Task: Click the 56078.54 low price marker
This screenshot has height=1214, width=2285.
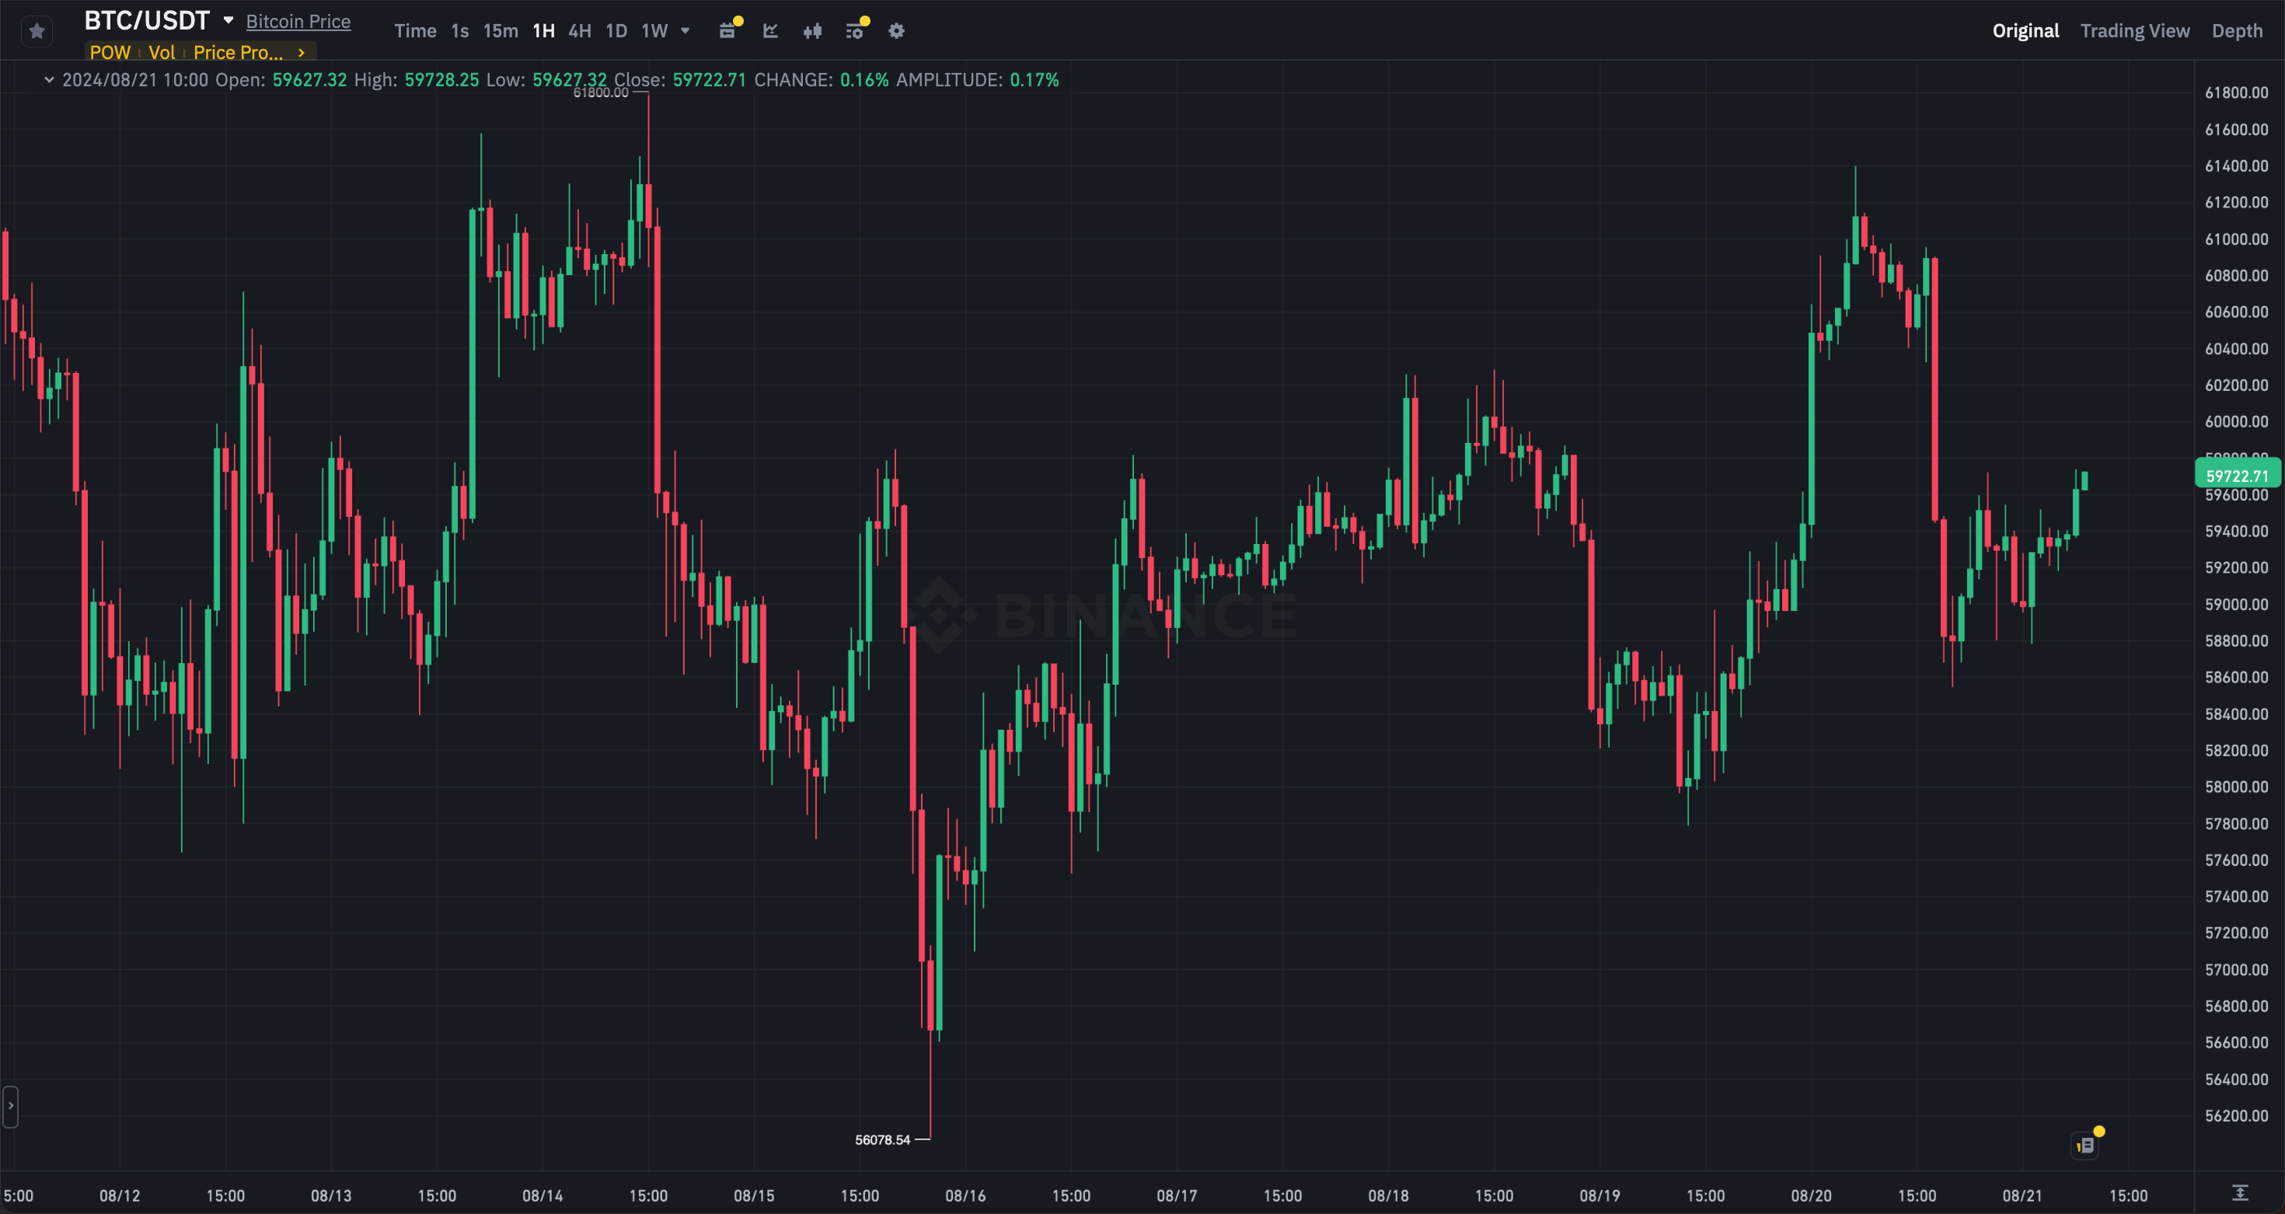Action: (x=881, y=1139)
